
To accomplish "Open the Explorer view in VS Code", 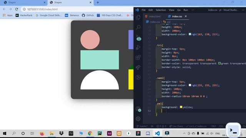I will coord(138,18).
